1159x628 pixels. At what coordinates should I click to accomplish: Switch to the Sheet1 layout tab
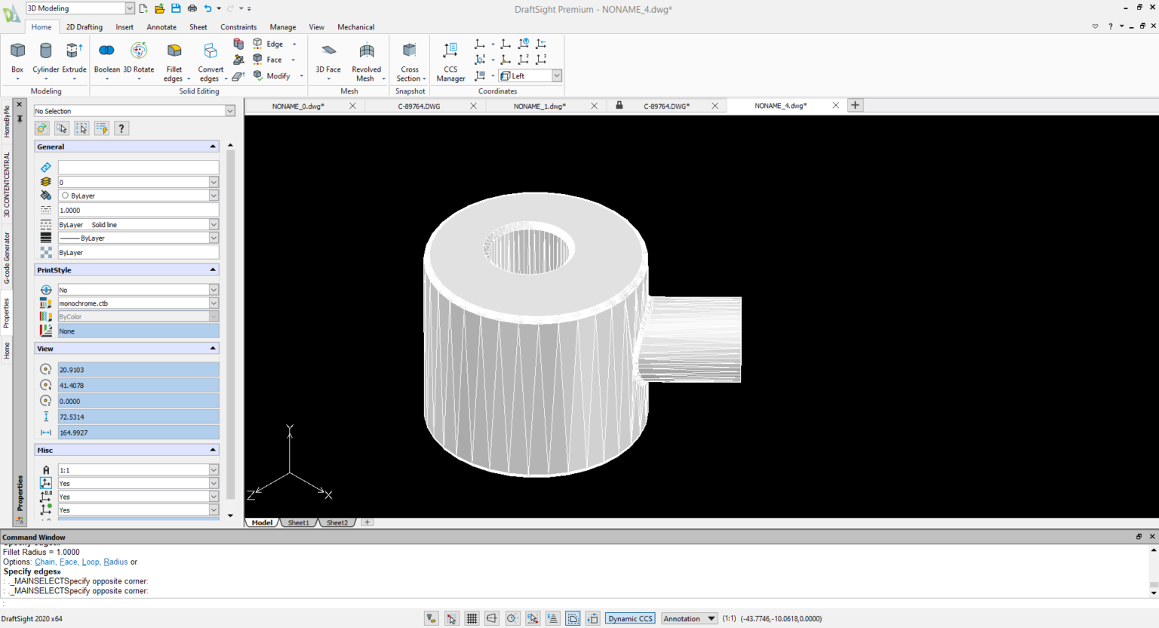tap(298, 522)
